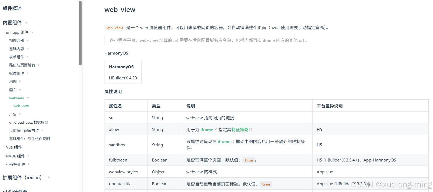Click the allow attribute cell

click(x=126, y=129)
